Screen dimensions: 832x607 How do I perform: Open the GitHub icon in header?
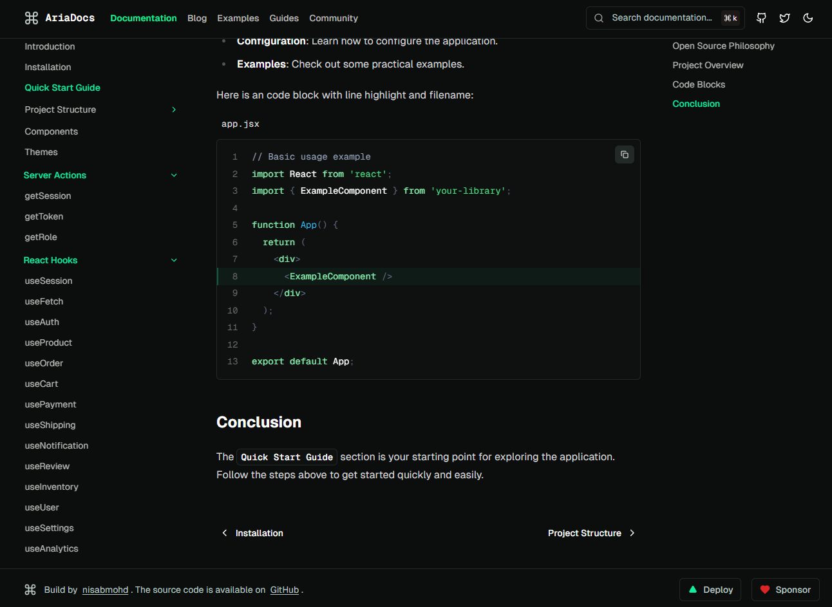coord(761,18)
